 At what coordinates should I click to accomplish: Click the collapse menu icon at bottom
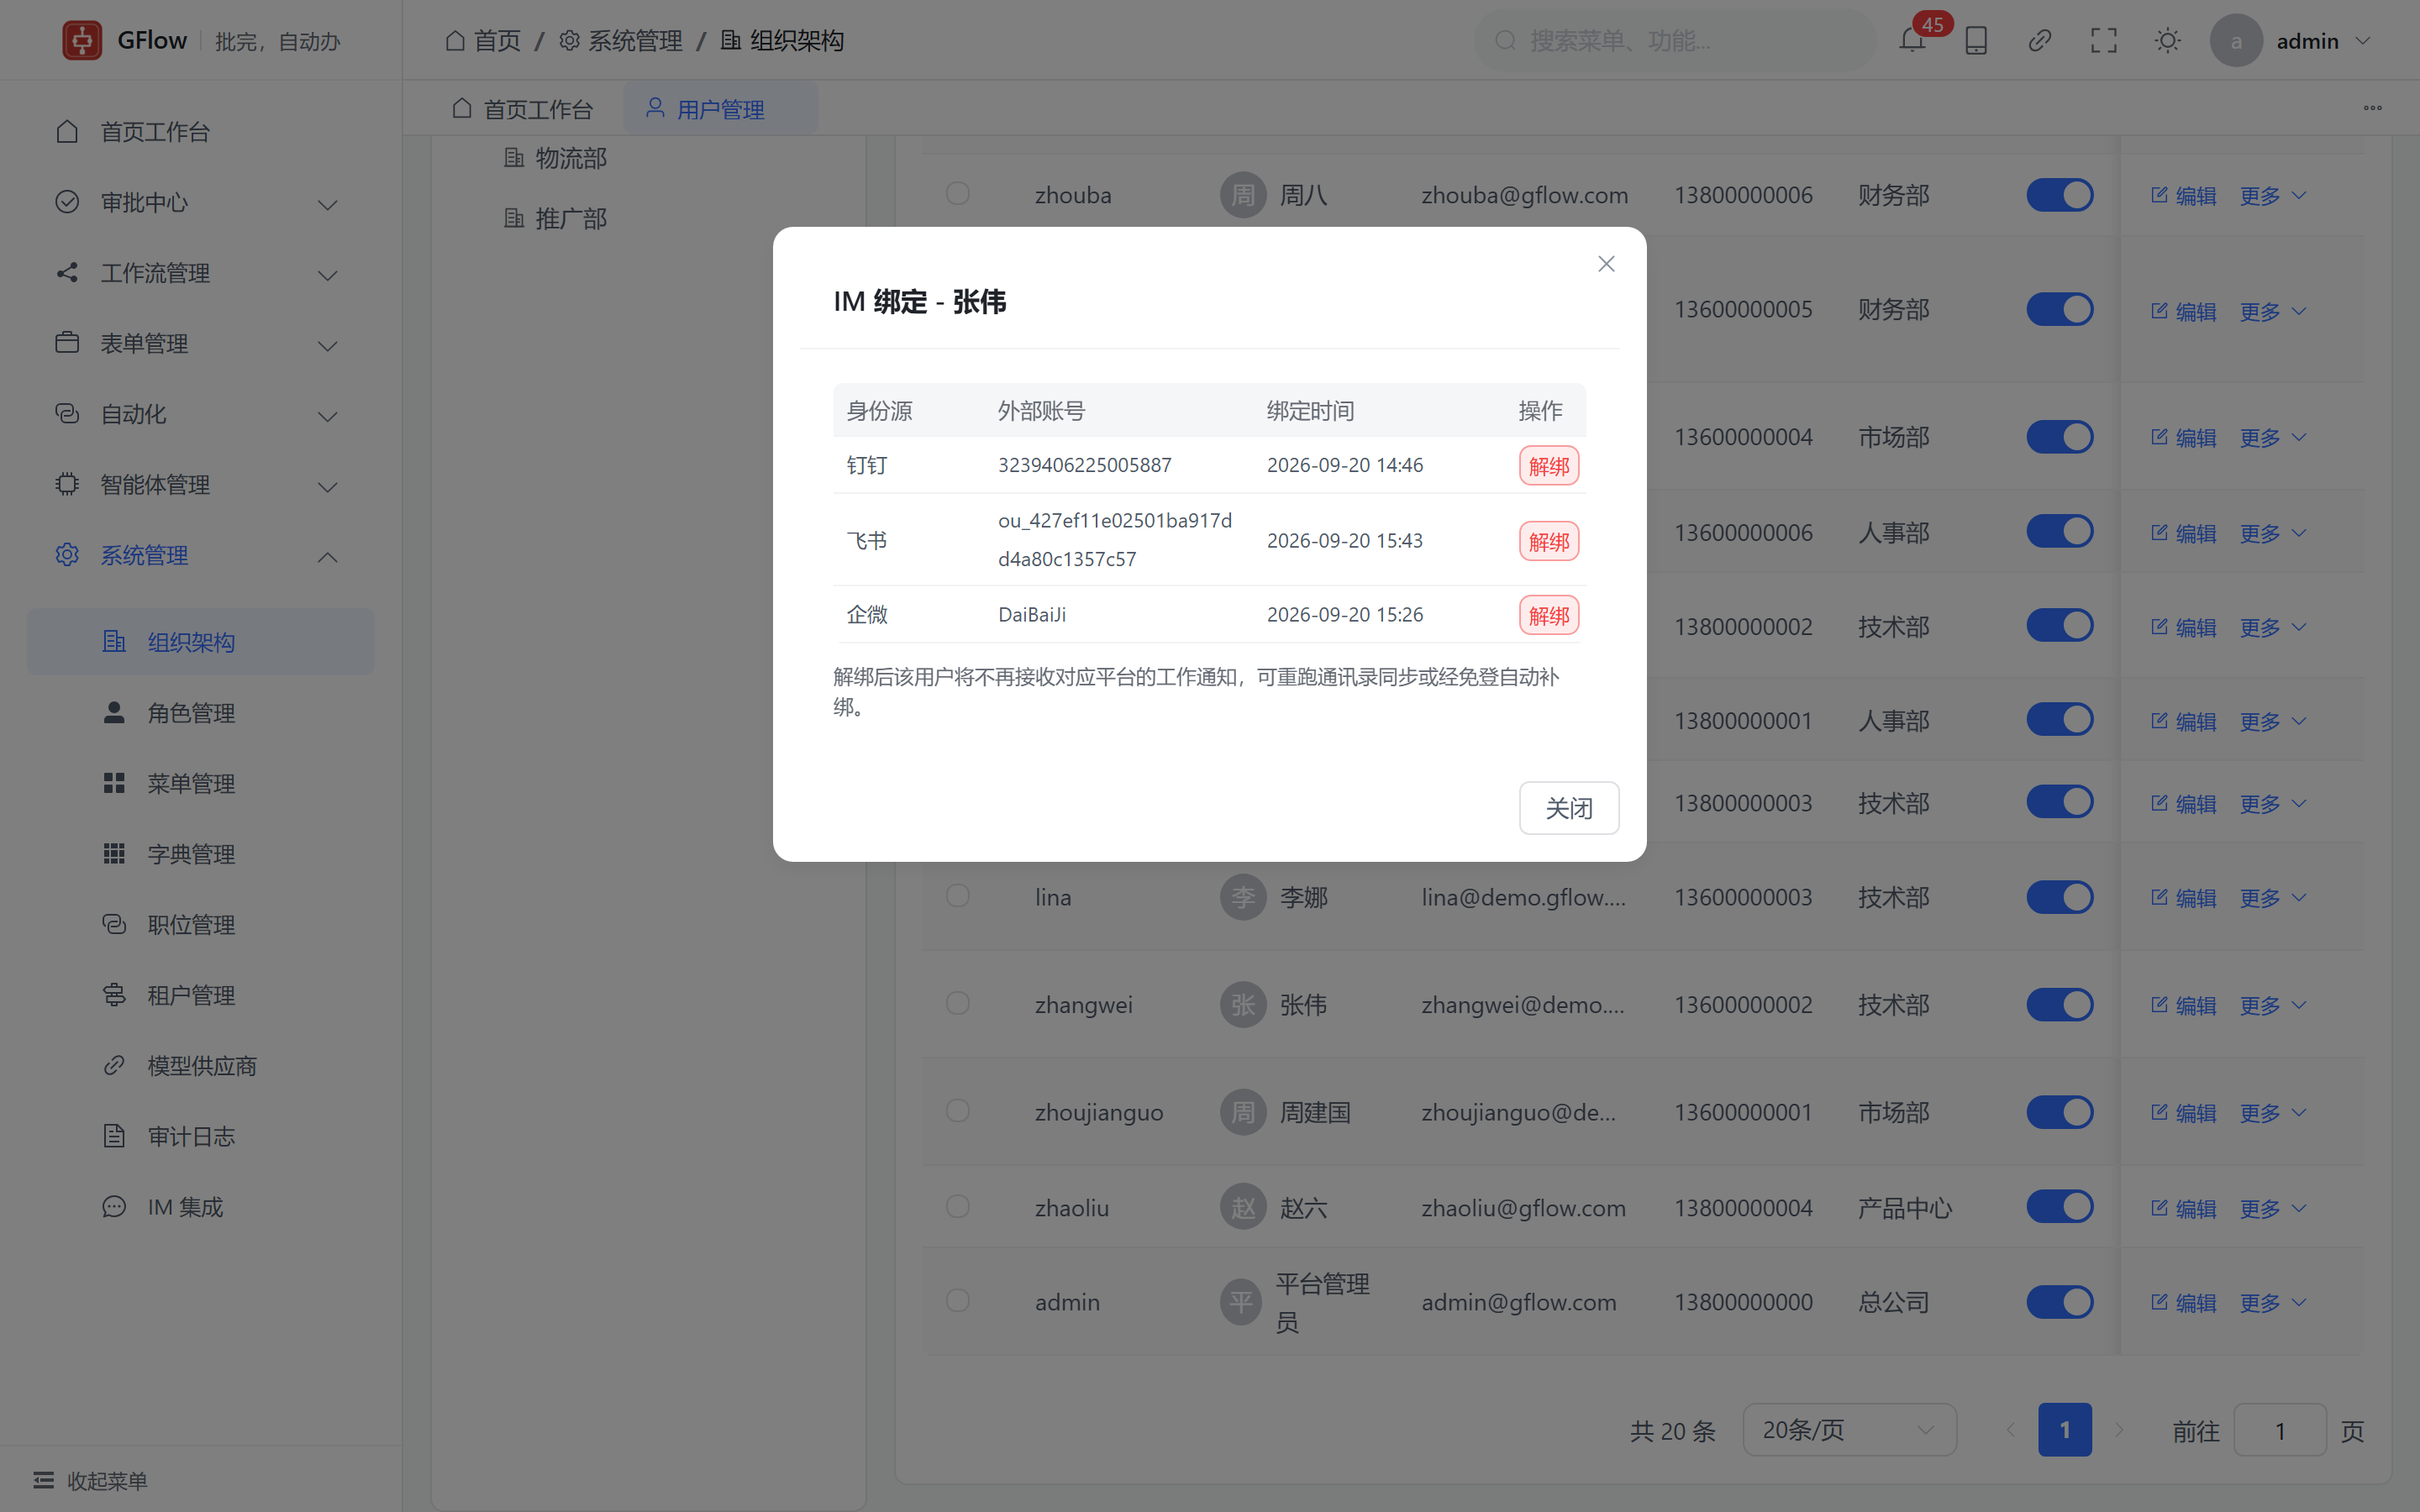(44, 1480)
